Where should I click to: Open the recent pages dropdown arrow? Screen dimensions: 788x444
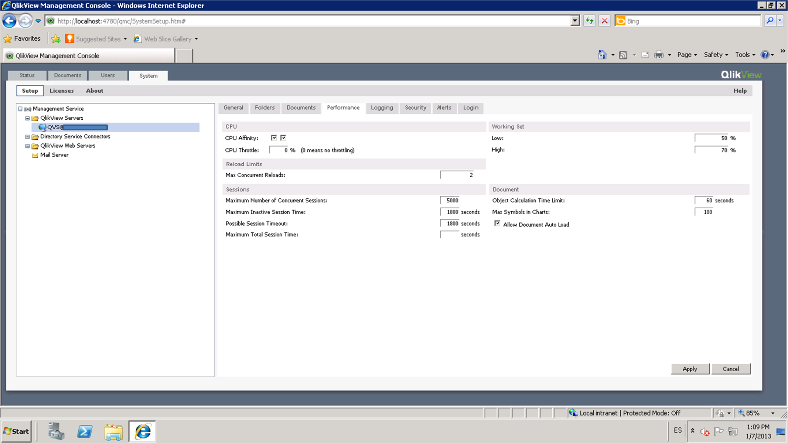click(x=38, y=21)
